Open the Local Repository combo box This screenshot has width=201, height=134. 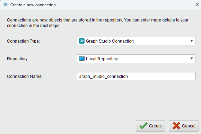pos(136,59)
